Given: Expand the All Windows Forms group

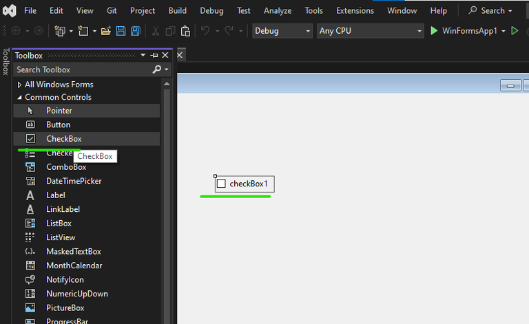Looking at the screenshot, I should click(19, 85).
